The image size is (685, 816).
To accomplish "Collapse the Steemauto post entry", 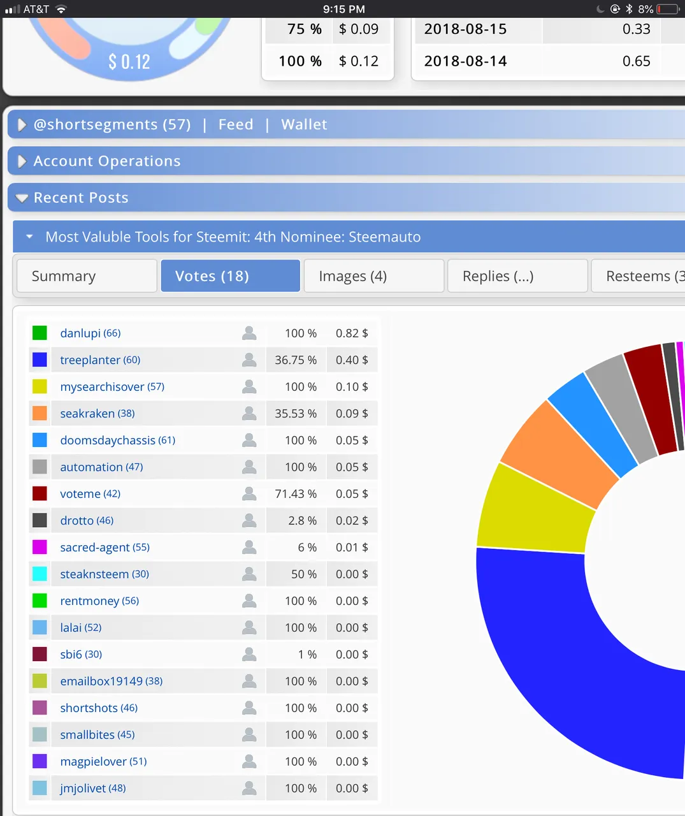I will [29, 237].
